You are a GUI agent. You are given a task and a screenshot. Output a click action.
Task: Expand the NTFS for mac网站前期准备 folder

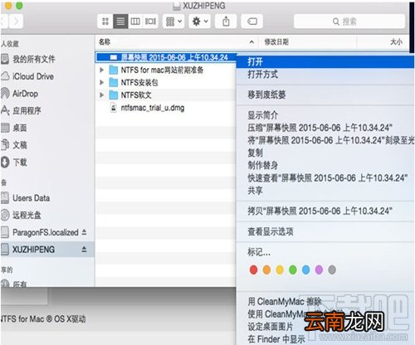[101, 70]
